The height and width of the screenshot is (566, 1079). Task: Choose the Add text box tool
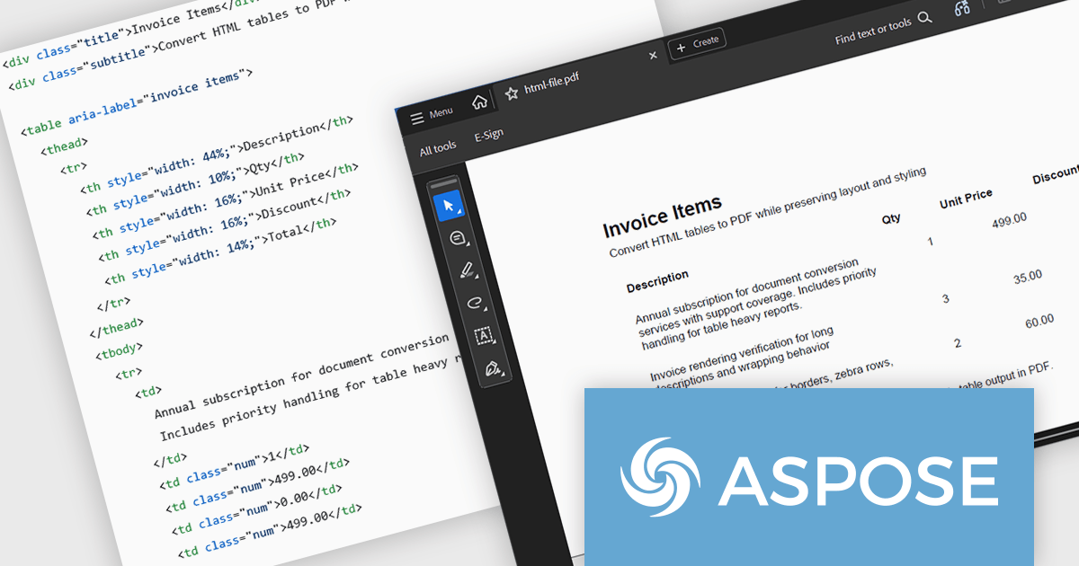[x=484, y=336]
